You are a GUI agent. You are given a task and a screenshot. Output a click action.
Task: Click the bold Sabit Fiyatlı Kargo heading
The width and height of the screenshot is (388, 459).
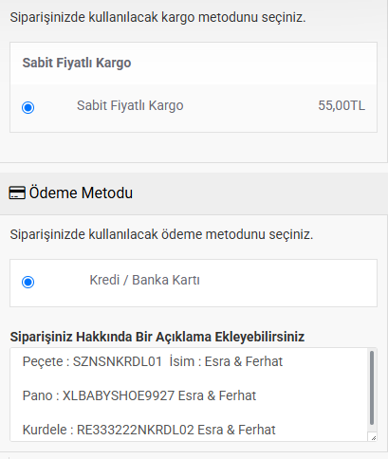(x=77, y=63)
